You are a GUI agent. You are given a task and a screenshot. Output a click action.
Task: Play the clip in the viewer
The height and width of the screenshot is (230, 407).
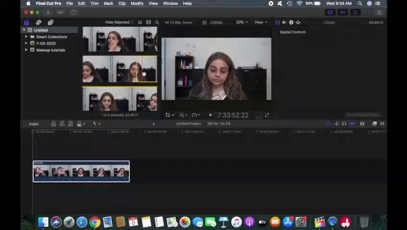(x=210, y=115)
